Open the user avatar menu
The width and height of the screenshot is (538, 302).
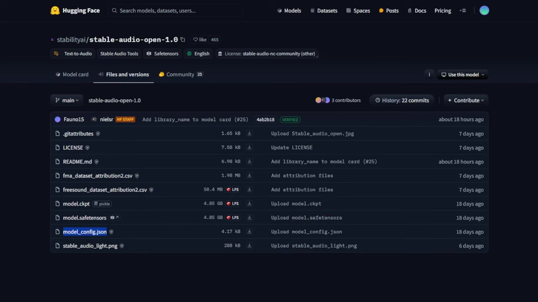(x=484, y=10)
